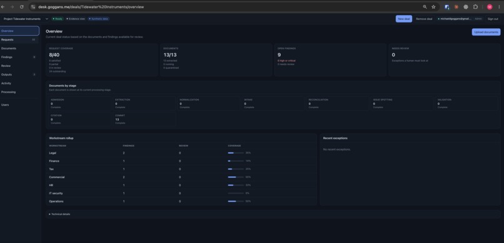Click the IT security workstream row label
Viewport: 504px width, 243px height.
(x=56, y=193)
